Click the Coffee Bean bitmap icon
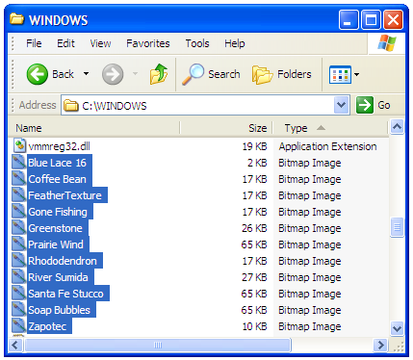The height and width of the screenshot is (360, 413). pyautogui.click(x=19, y=179)
